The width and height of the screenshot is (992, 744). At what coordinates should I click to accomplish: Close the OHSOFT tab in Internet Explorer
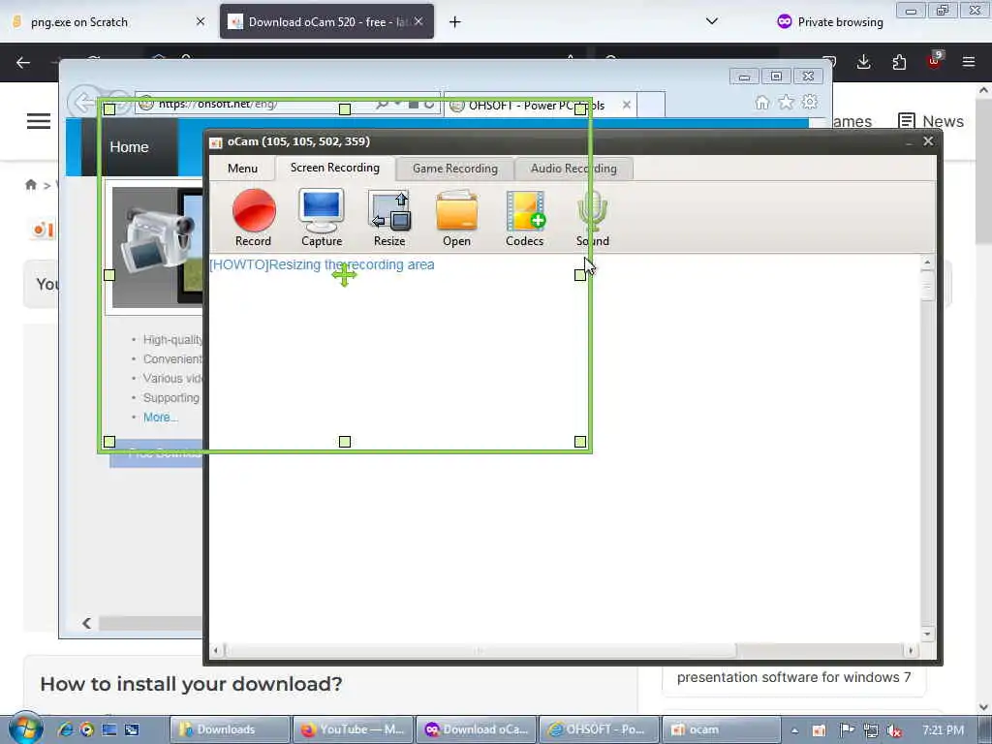tap(627, 105)
